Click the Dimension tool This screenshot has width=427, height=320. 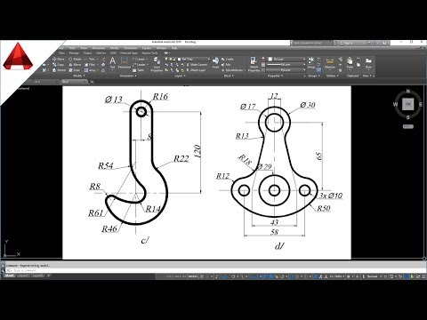click(125, 63)
